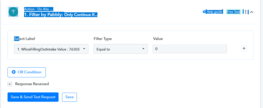
Task: Expand the Response Received section
Action: click(x=10, y=84)
